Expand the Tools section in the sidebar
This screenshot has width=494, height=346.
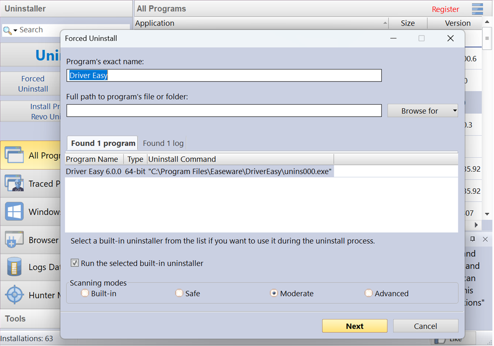(30, 318)
